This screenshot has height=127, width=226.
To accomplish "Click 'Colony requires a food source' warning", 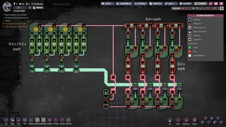I will tap(16, 27).
